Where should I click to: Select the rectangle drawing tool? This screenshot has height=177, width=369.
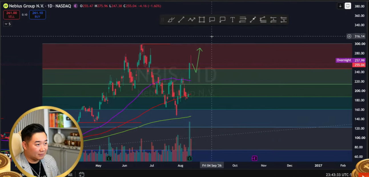pos(202,20)
